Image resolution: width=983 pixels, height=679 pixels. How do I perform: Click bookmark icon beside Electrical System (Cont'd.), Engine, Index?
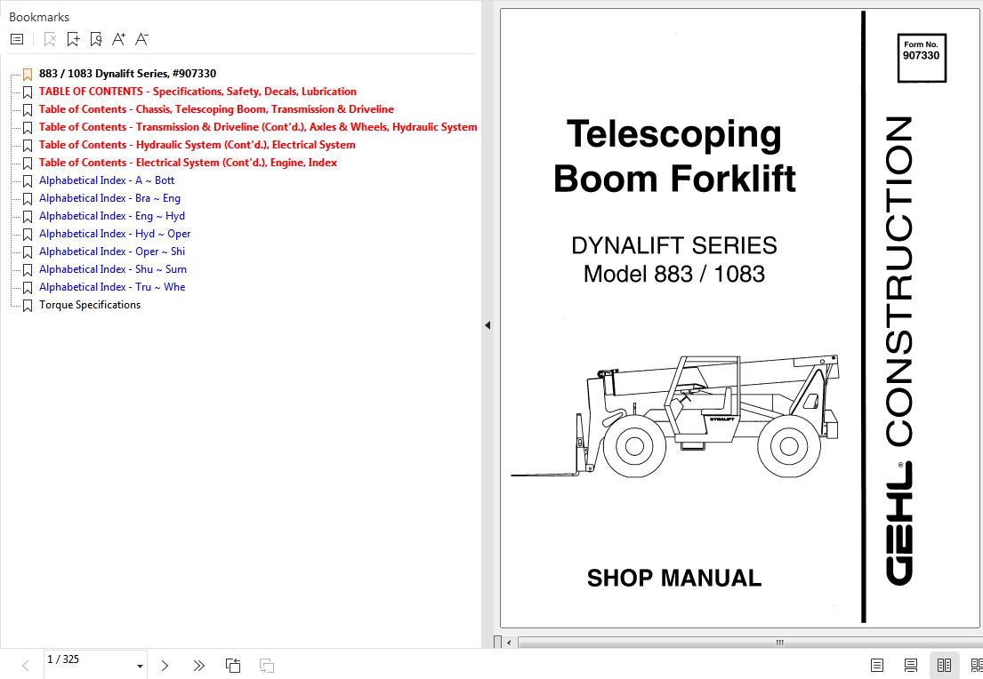click(x=28, y=163)
